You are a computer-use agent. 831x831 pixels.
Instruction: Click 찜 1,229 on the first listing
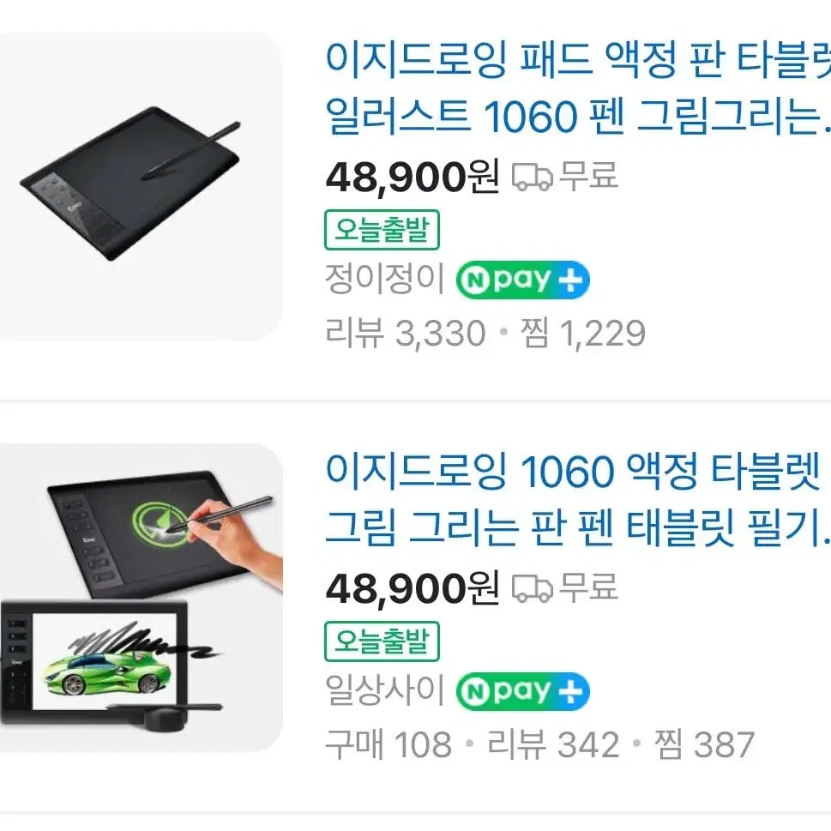point(583,334)
